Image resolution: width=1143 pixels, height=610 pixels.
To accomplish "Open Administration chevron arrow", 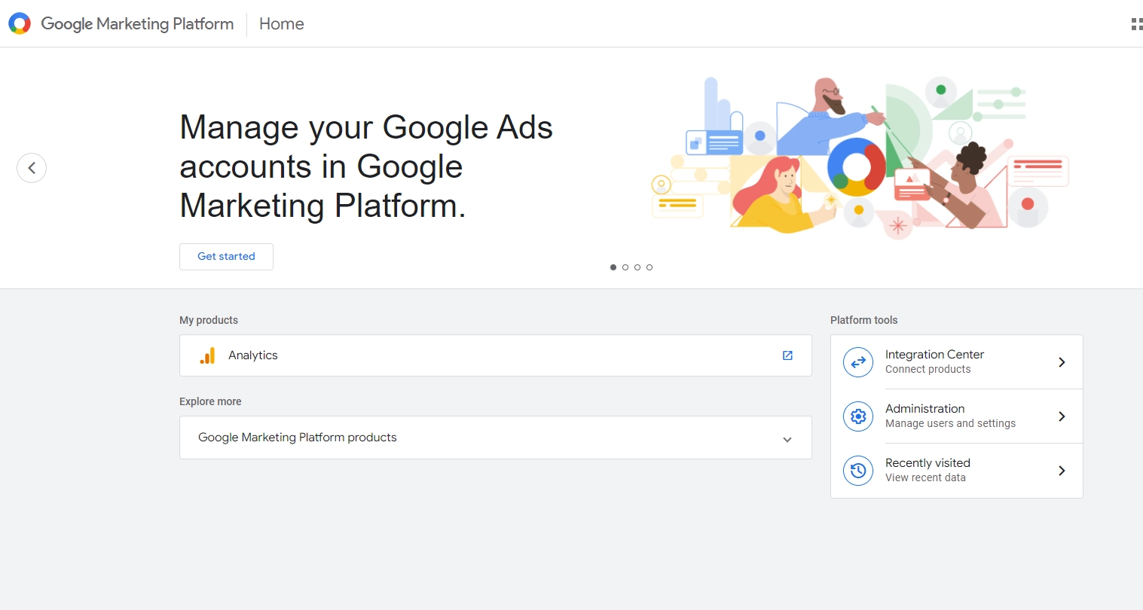I will 1062,416.
